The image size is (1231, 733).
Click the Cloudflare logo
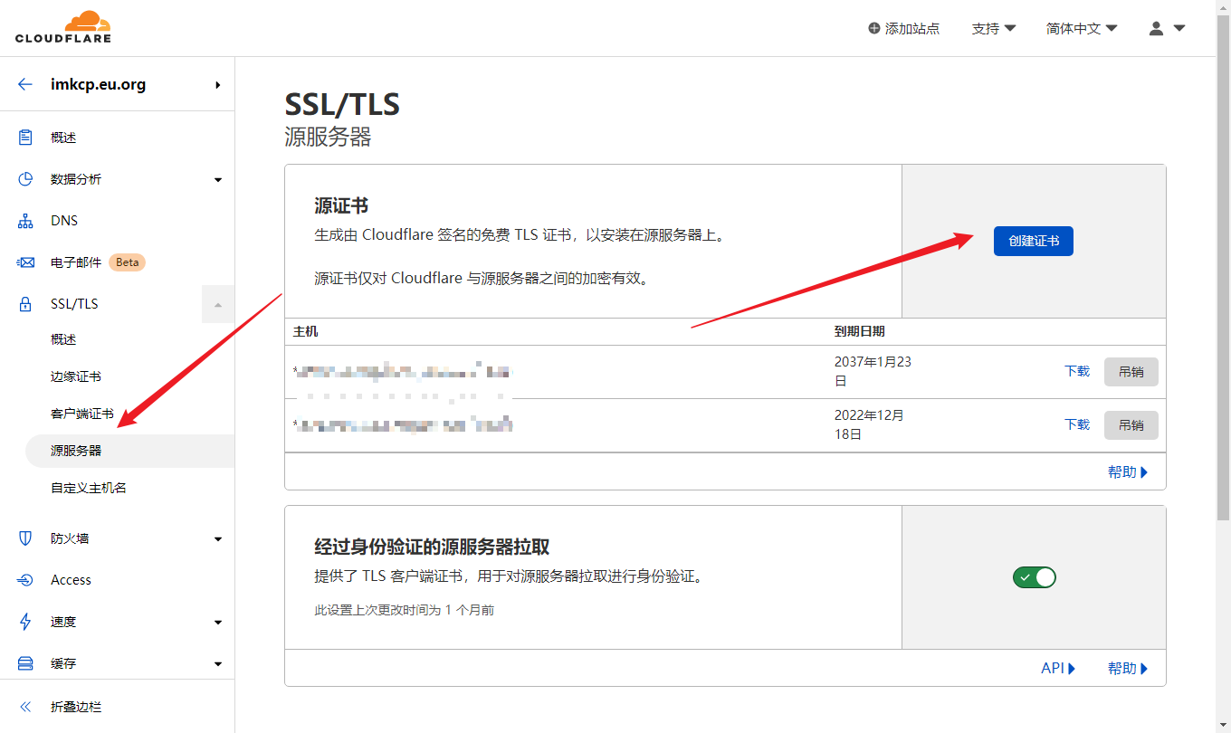click(63, 27)
